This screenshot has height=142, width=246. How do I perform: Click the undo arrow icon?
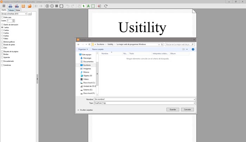(68, 6)
